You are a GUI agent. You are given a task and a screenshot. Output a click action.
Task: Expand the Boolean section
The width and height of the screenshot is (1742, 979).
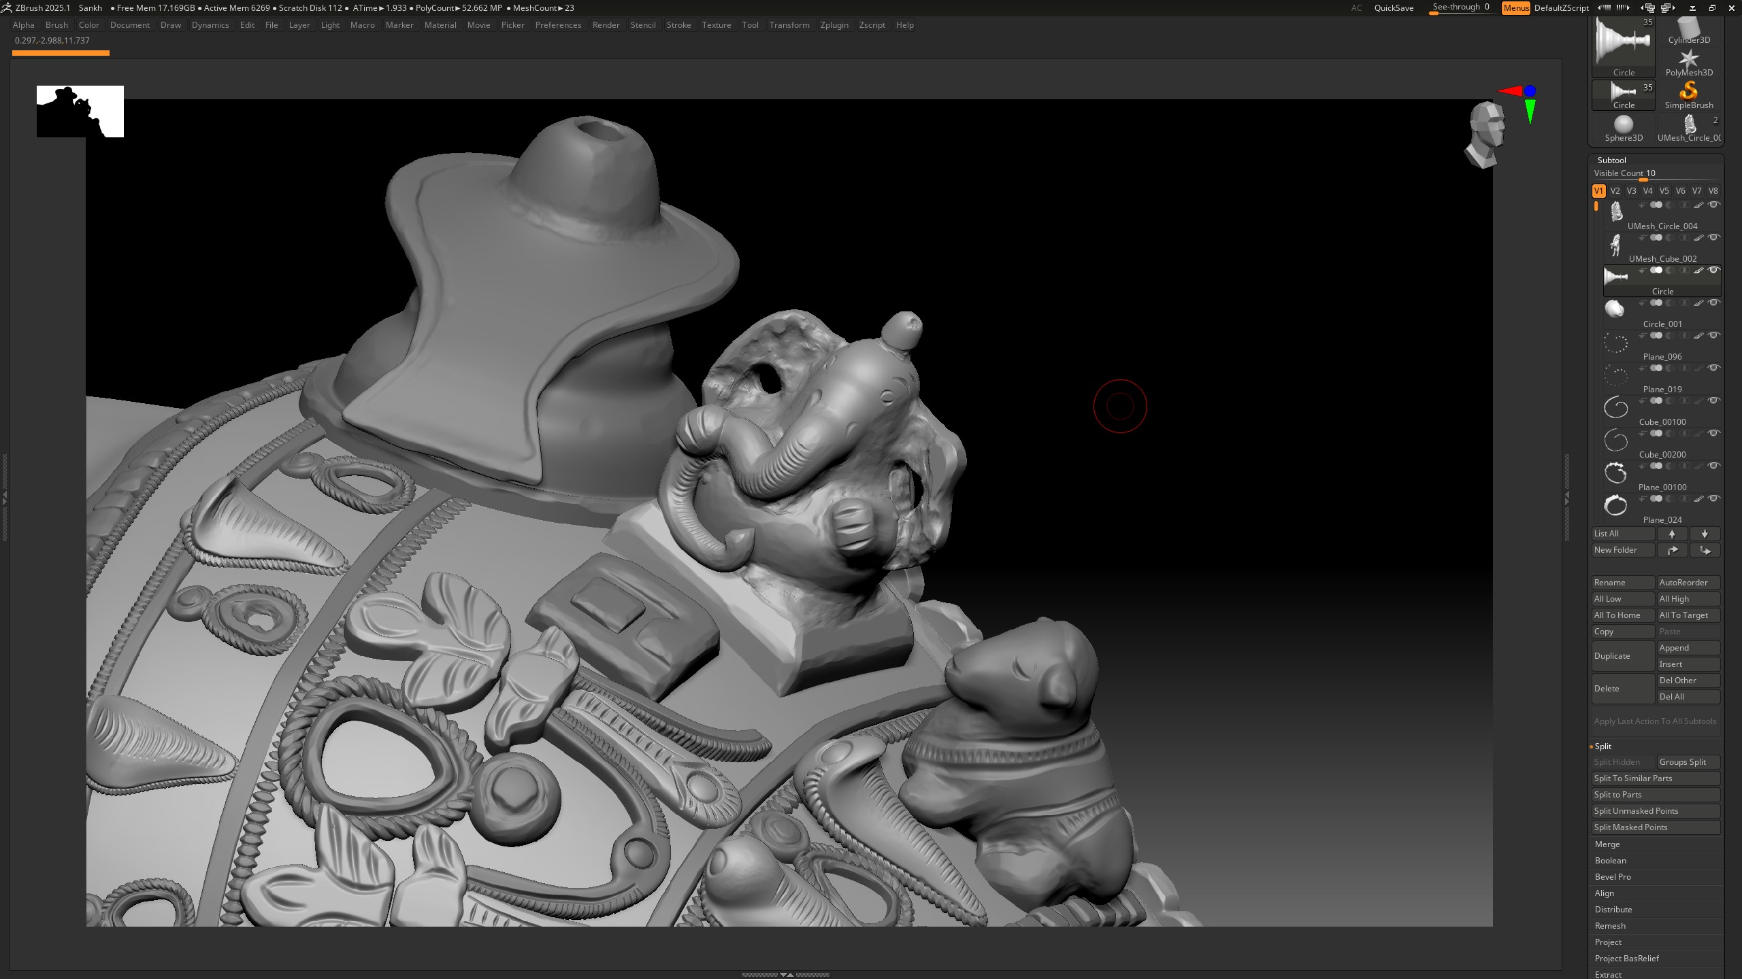point(1610,860)
